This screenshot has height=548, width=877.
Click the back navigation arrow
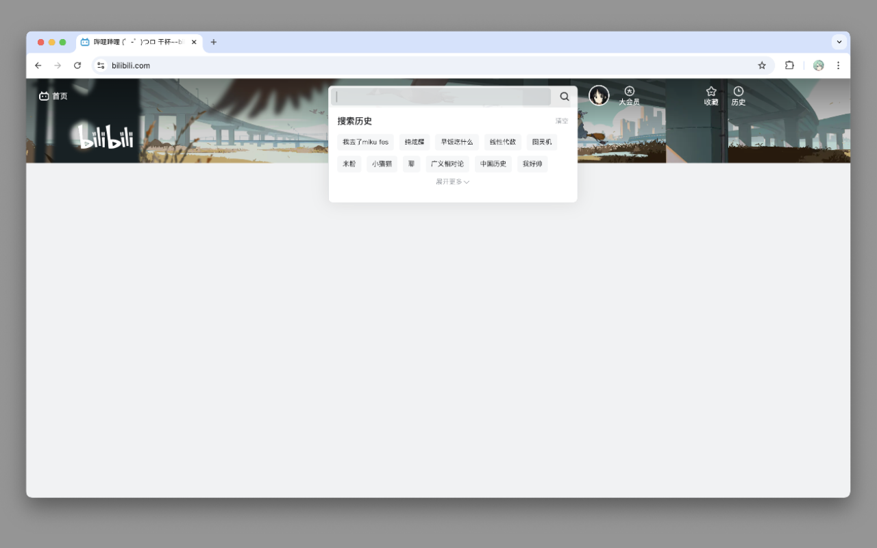38,65
